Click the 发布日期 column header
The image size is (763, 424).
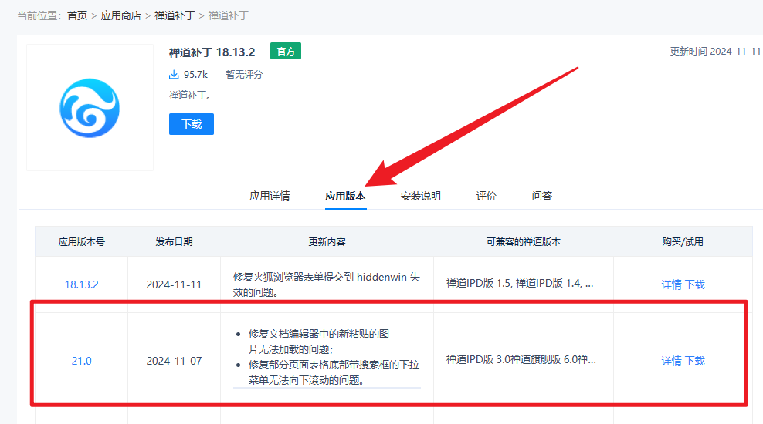(174, 241)
